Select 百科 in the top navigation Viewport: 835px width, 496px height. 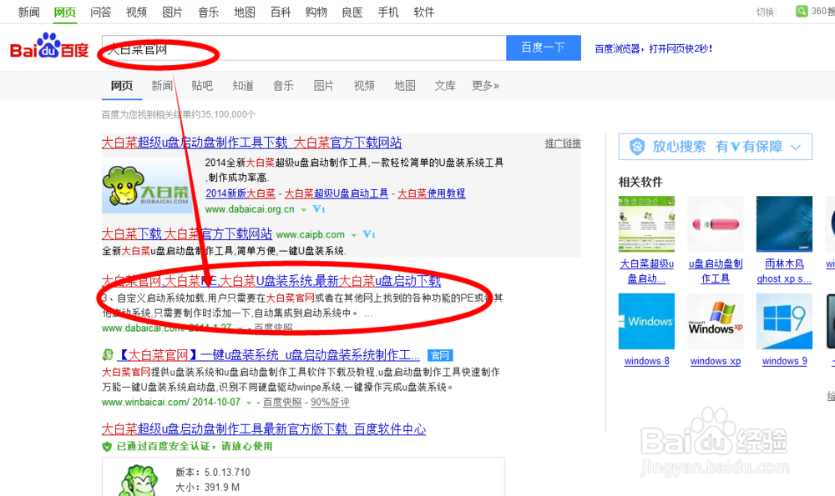click(x=280, y=12)
